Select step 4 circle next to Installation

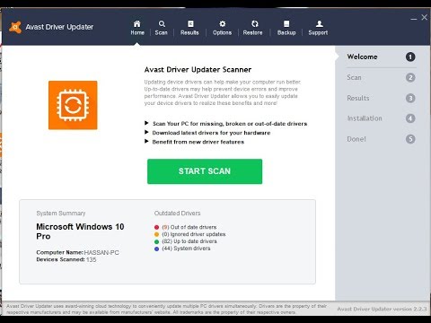point(410,118)
